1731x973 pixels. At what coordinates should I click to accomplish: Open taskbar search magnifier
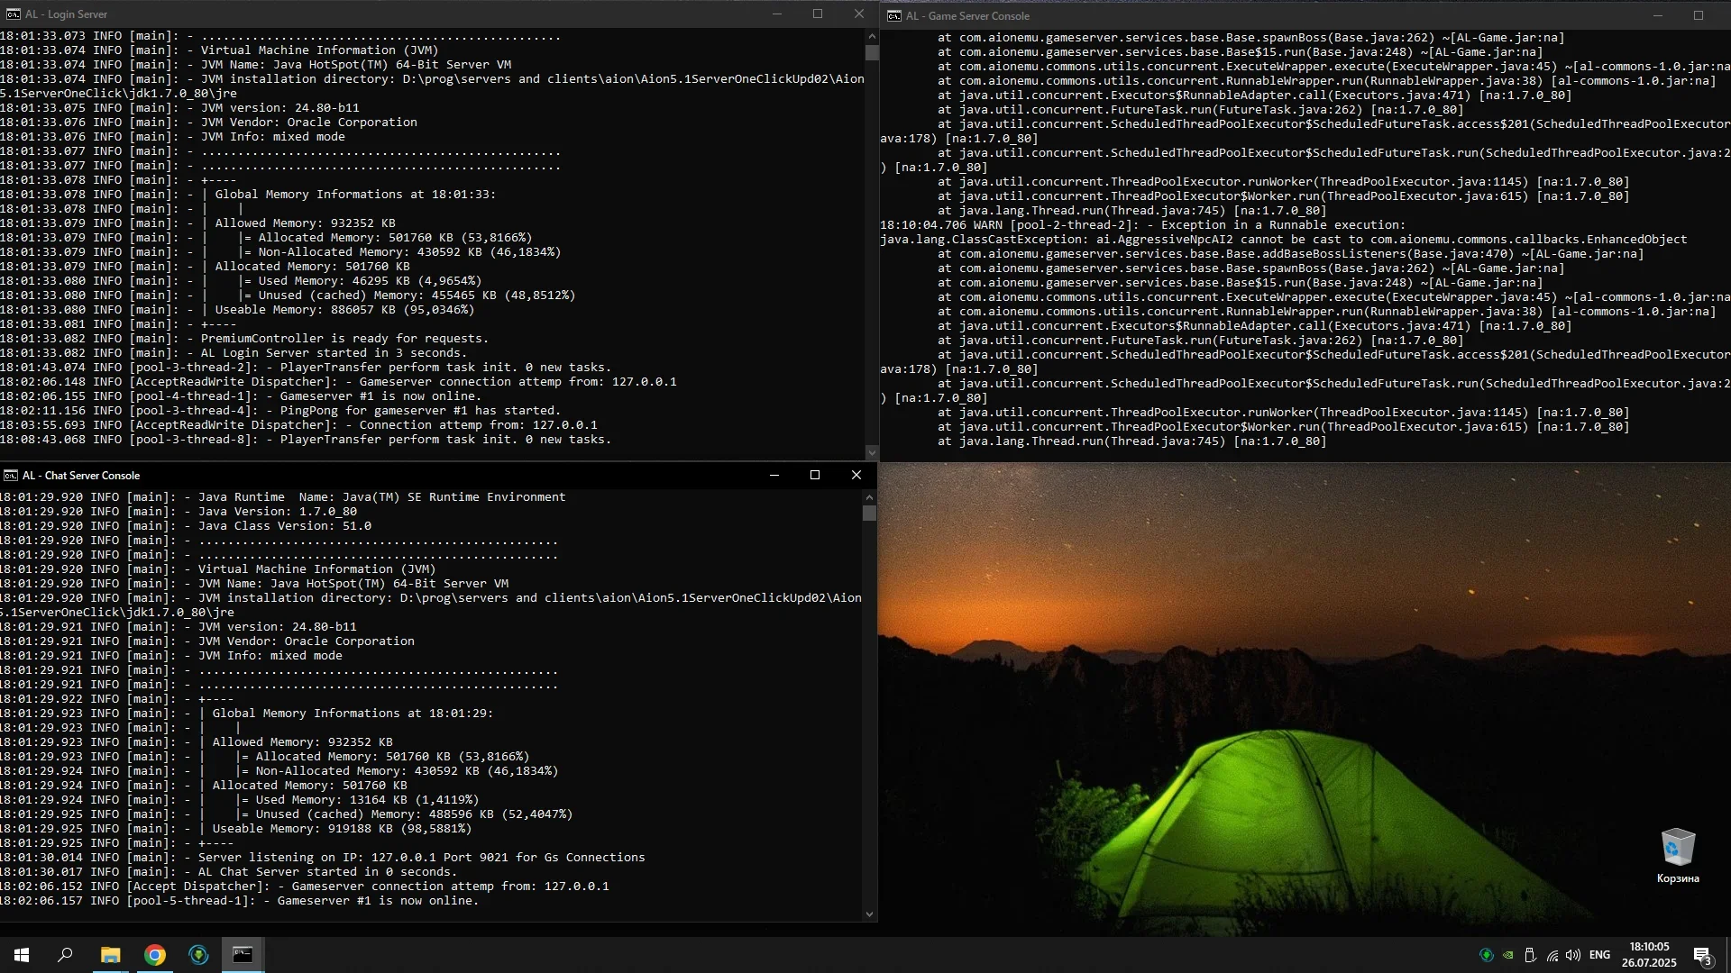point(65,955)
